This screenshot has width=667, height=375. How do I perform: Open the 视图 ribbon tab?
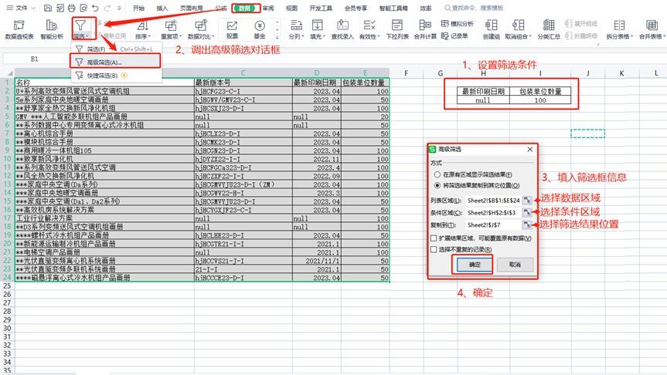(291, 8)
